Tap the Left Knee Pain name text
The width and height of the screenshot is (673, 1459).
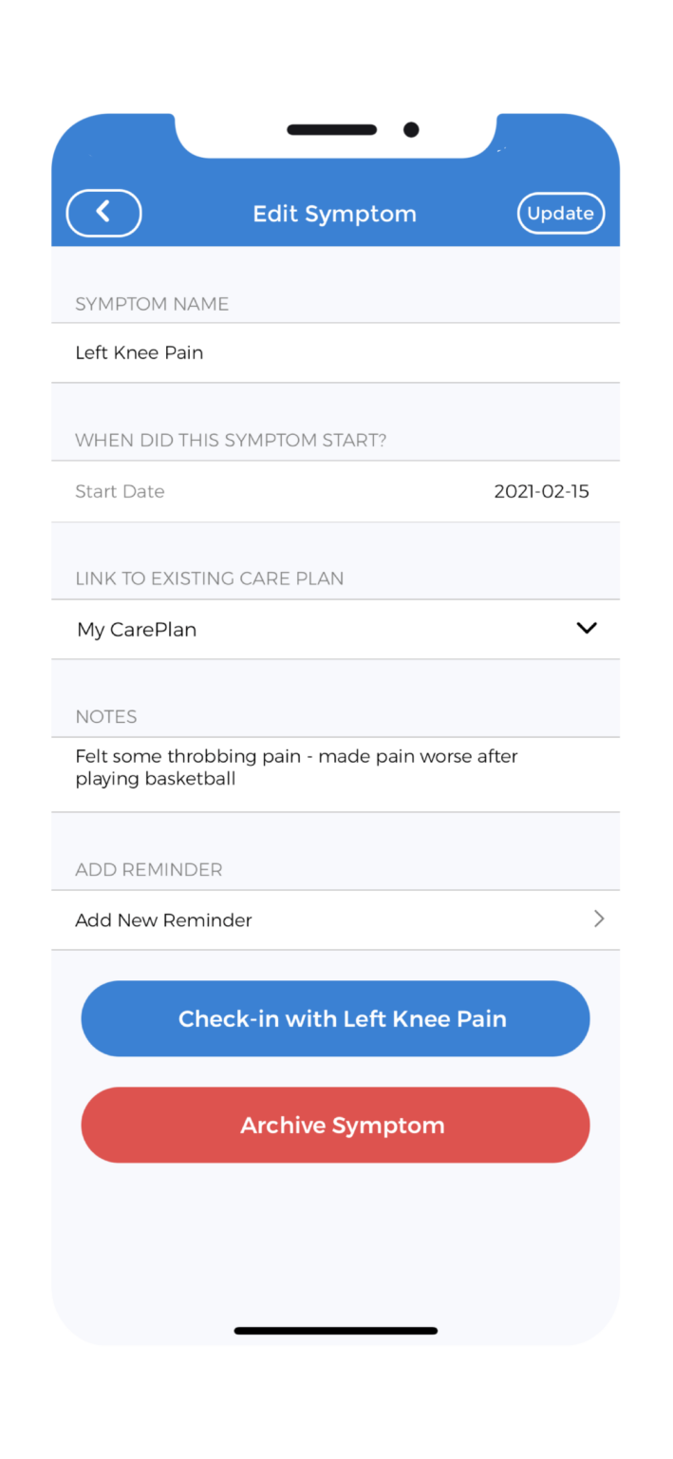pyautogui.click(x=139, y=352)
